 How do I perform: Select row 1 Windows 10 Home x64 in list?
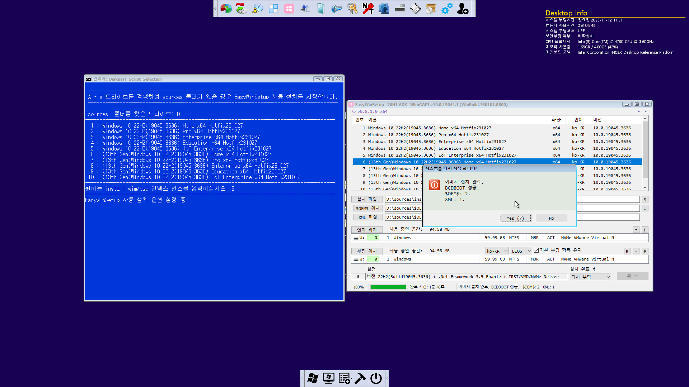(x=497, y=128)
